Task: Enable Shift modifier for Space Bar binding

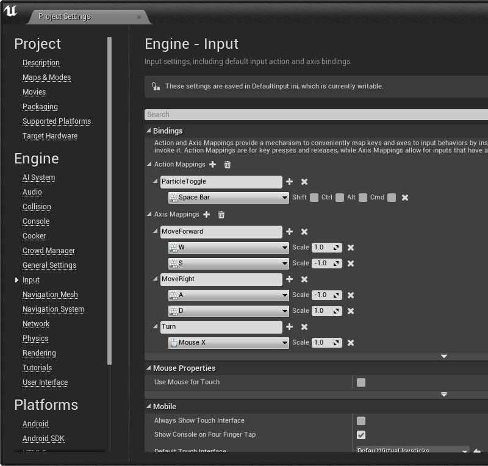Action: click(314, 198)
